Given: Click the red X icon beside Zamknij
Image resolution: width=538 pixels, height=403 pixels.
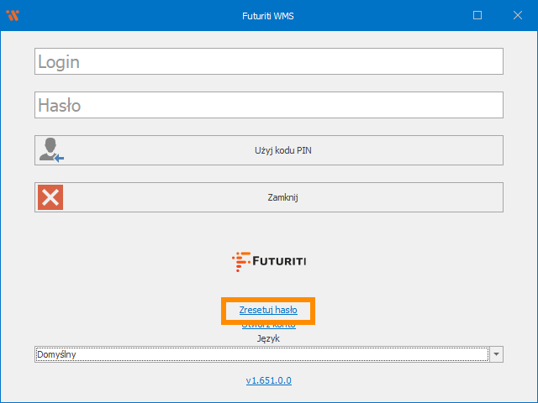Looking at the screenshot, I should coord(50,197).
